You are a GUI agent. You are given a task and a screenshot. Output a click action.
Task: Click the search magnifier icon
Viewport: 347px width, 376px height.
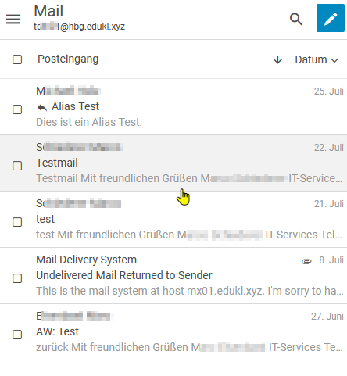click(x=296, y=19)
